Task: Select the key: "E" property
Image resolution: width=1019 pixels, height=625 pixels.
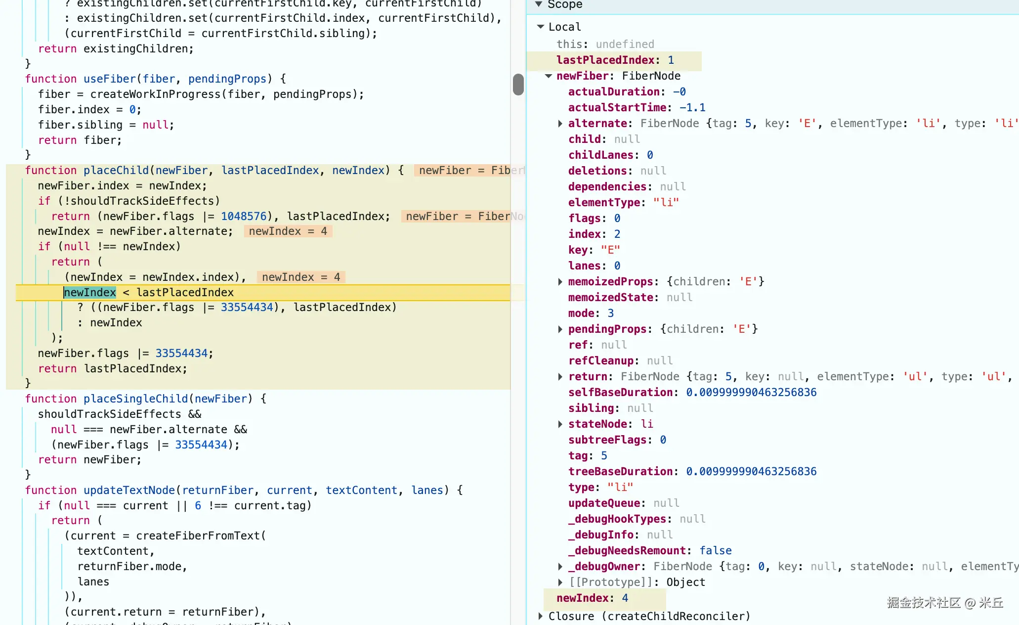Action: click(594, 250)
